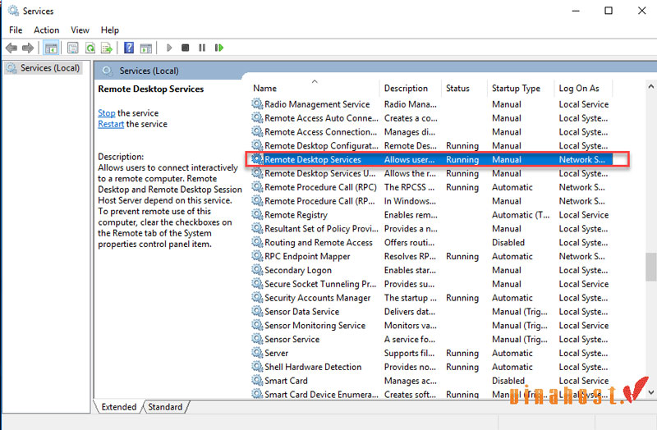Open the Help menu

[x=110, y=30]
